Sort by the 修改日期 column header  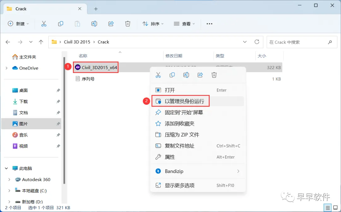click(x=174, y=56)
